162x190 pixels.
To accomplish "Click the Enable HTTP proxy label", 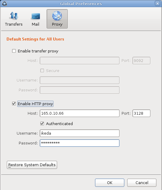I will [35, 104].
